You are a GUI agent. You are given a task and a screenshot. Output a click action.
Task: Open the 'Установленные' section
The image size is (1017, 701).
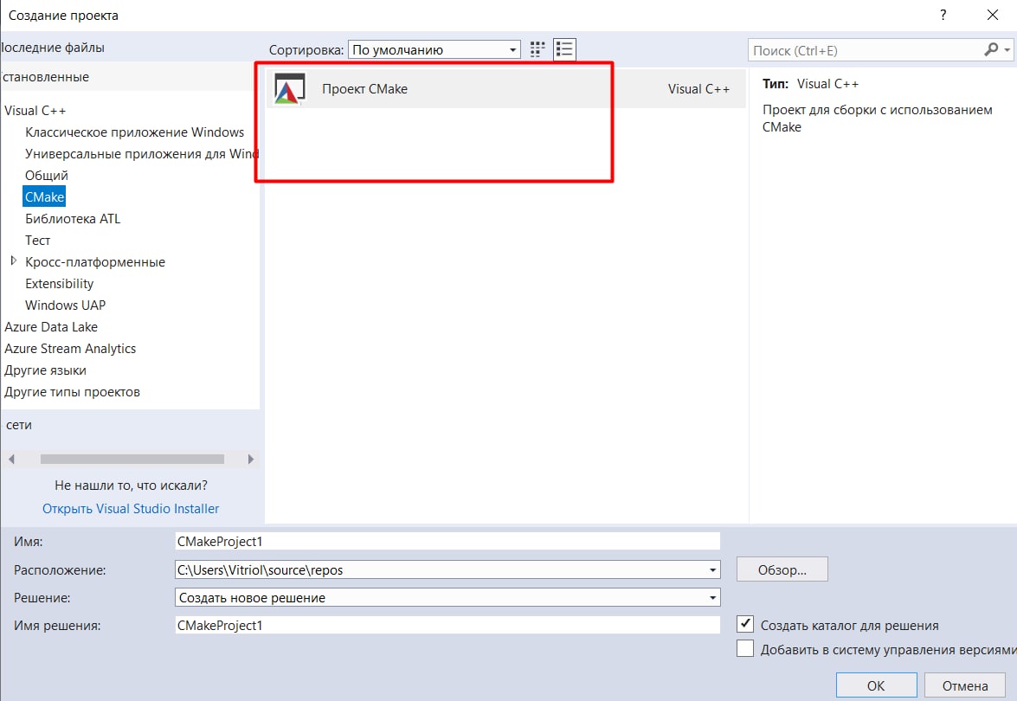pos(45,76)
